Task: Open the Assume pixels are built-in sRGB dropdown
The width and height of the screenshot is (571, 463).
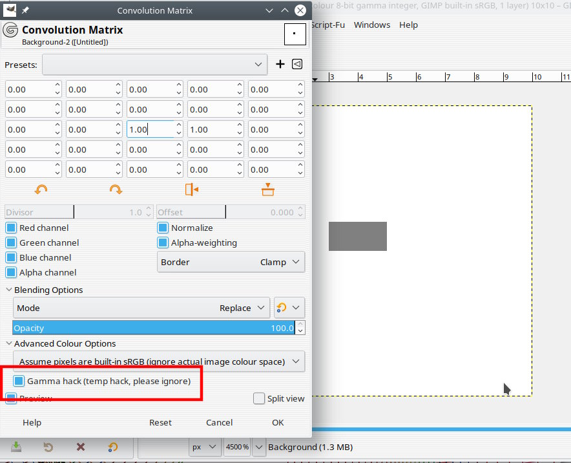Action: (x=159, y=361)
